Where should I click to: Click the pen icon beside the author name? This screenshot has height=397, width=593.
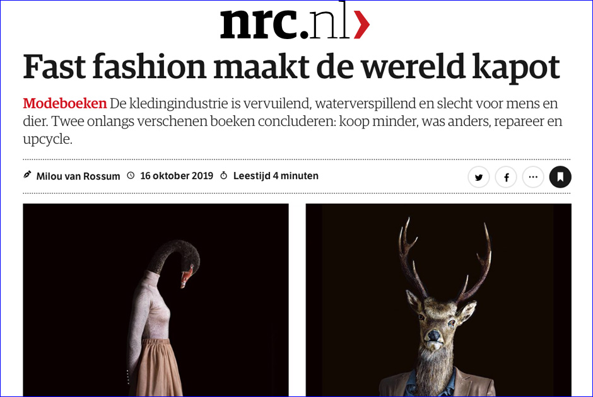point(27,175)
